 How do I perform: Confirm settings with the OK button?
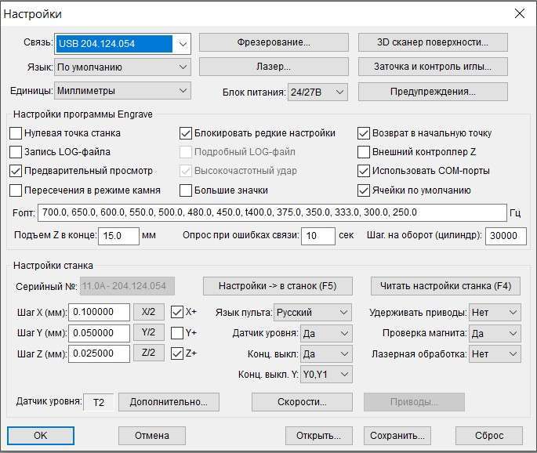click(x=42, y=435)
